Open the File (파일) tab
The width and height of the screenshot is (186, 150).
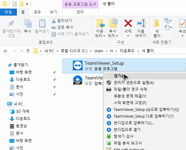pyautogui.click(x=8, y=12)
